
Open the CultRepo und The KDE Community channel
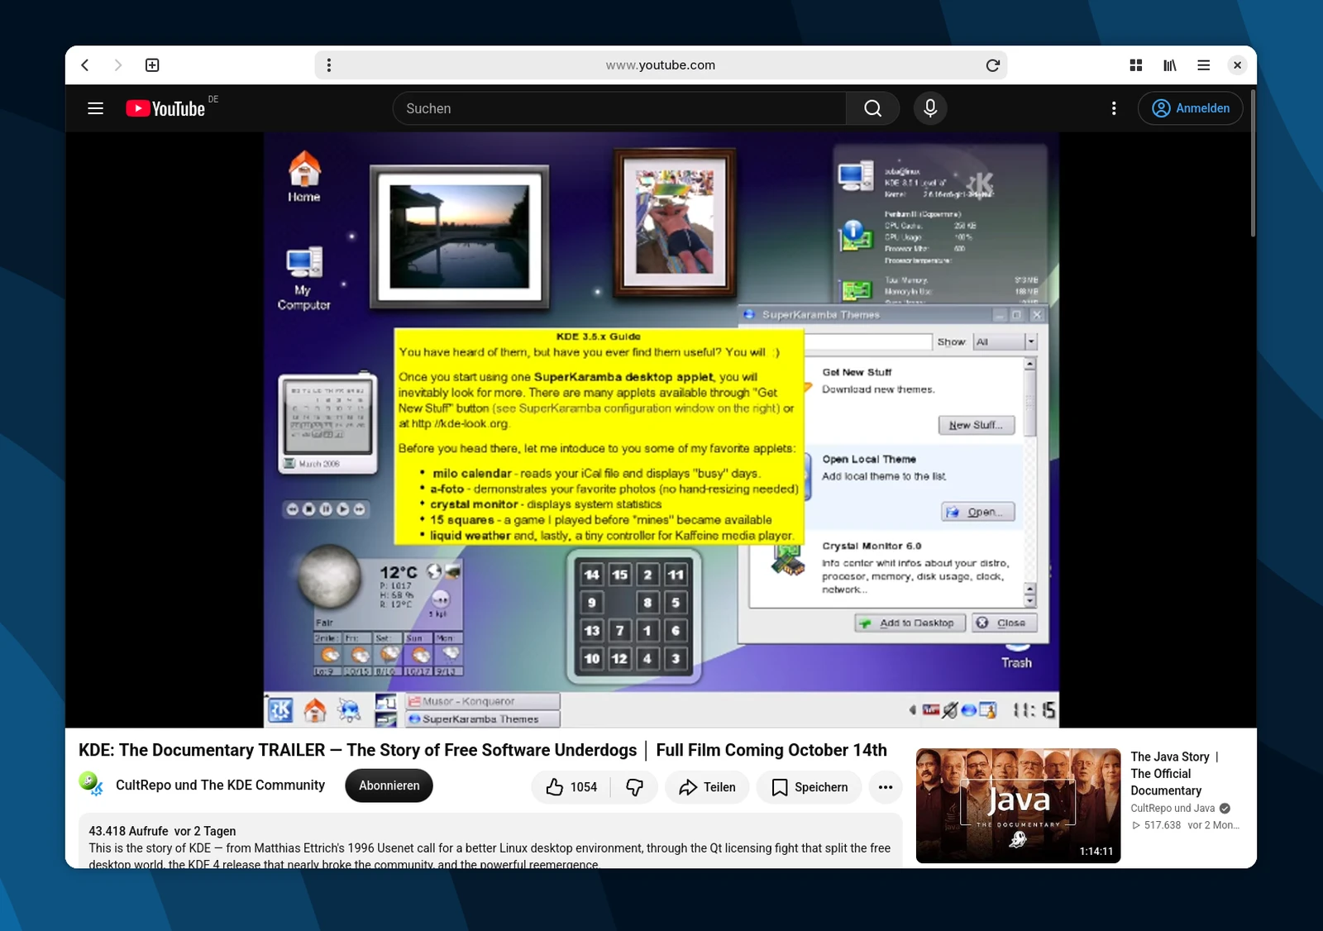click(220, 785)
